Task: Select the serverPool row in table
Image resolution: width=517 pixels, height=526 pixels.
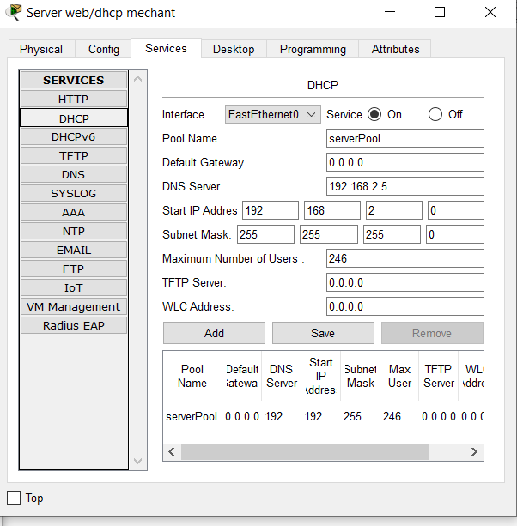Action: pos(192,416)
